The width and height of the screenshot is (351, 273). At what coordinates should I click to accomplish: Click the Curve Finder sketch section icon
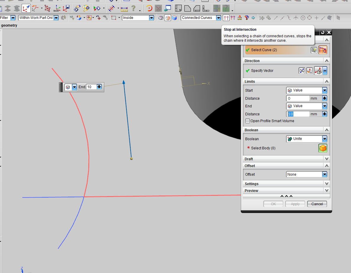click(x=323, y=50)
